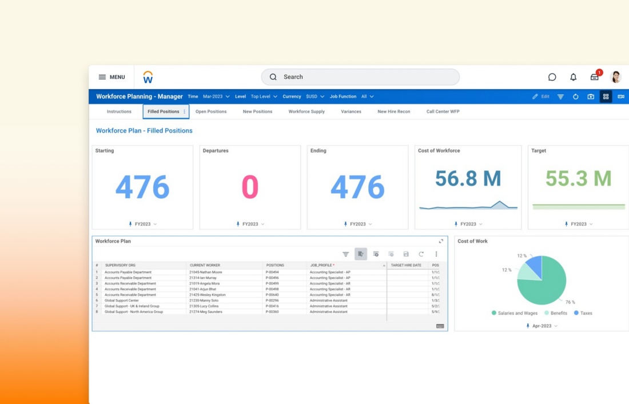Open the chat bubble icon
Screen dimensions: 629x404
pyautogui.click(x=552, y=77)
